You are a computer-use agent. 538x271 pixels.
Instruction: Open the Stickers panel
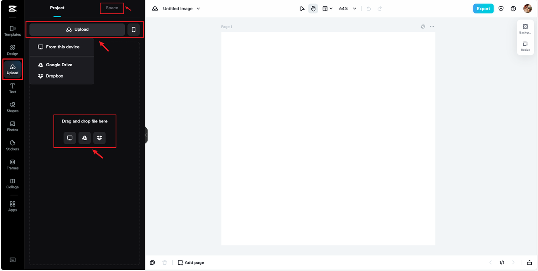point(13,146)
